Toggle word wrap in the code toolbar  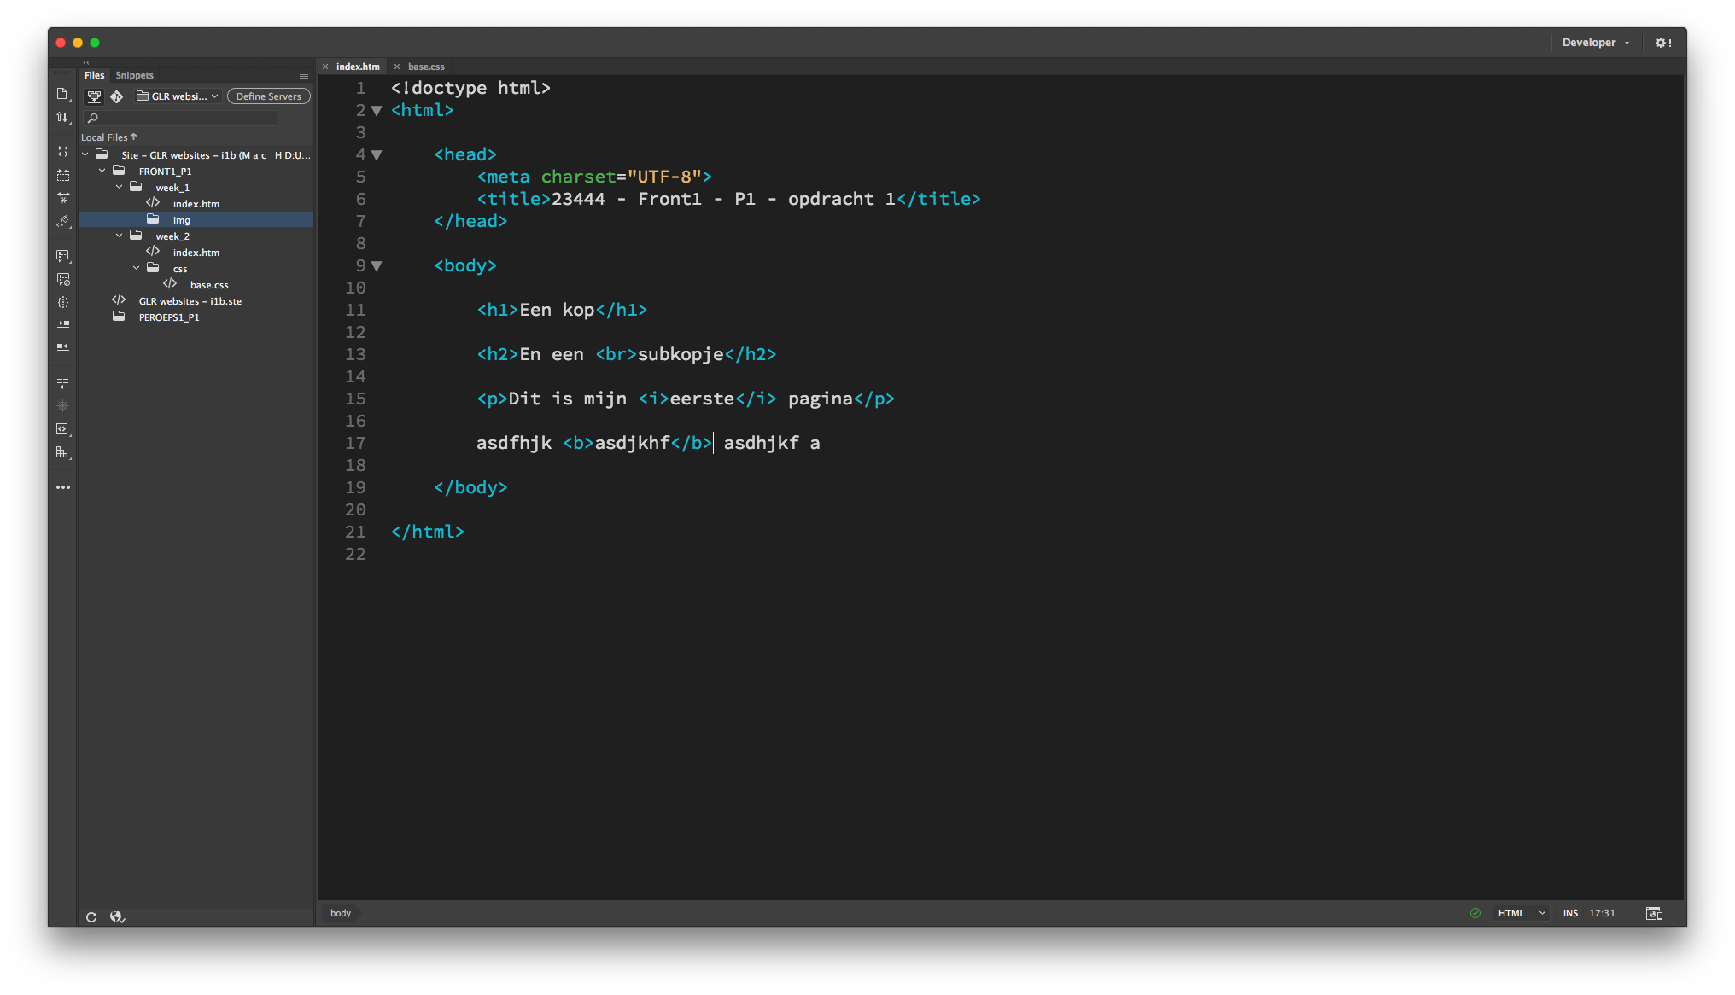tap(62, 383)
